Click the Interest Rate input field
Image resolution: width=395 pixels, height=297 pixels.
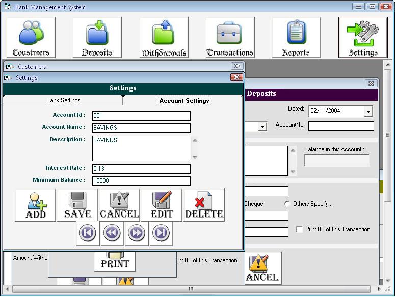(141, 169)
